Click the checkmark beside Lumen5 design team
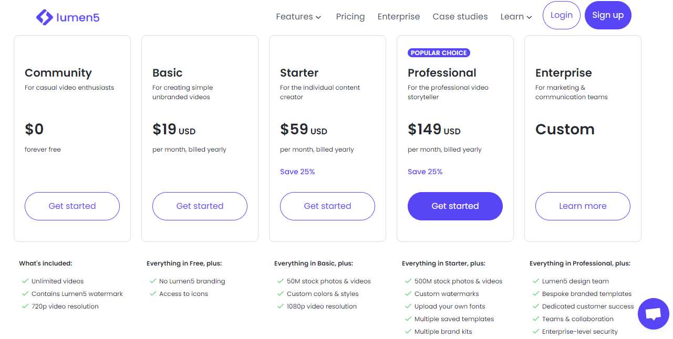Screen dimensions: 673x339 (536, 281)
